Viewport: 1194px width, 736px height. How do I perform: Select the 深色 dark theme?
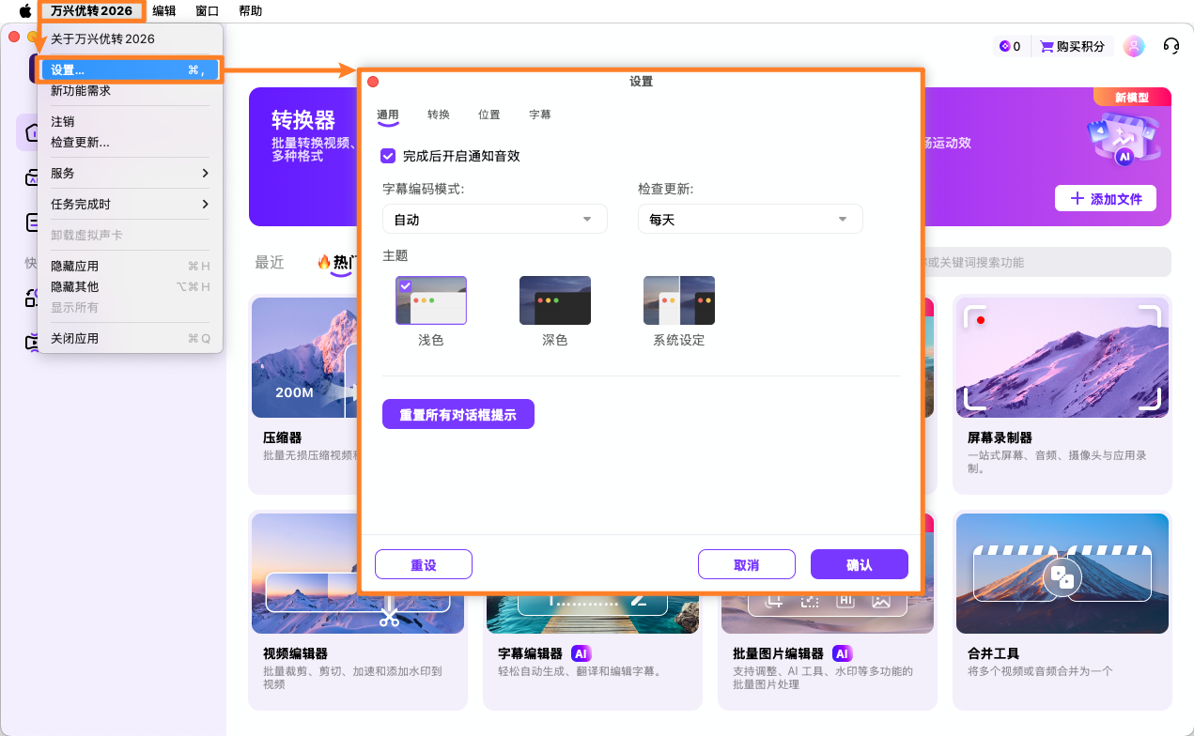[555, 300]
